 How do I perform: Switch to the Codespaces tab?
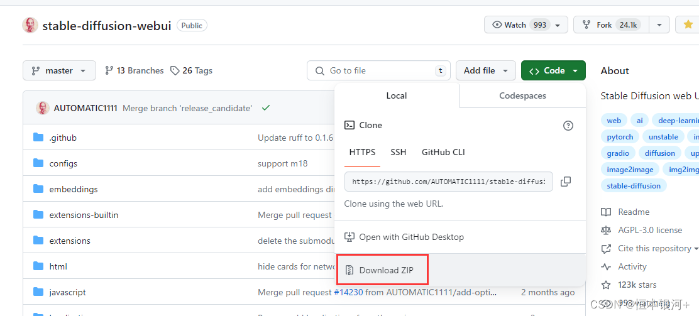pyautogui.click(x=522, y=95)
